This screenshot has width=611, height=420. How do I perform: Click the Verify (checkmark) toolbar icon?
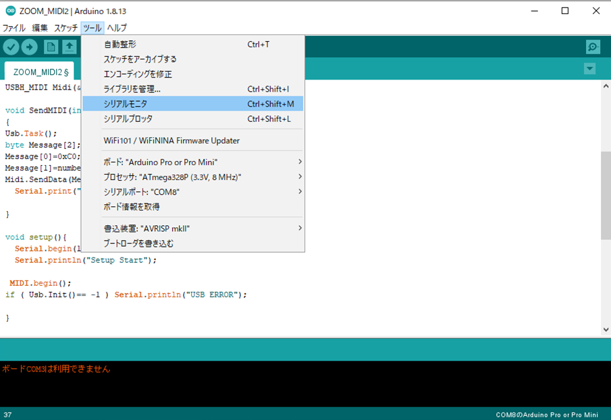tap(11, 47)
